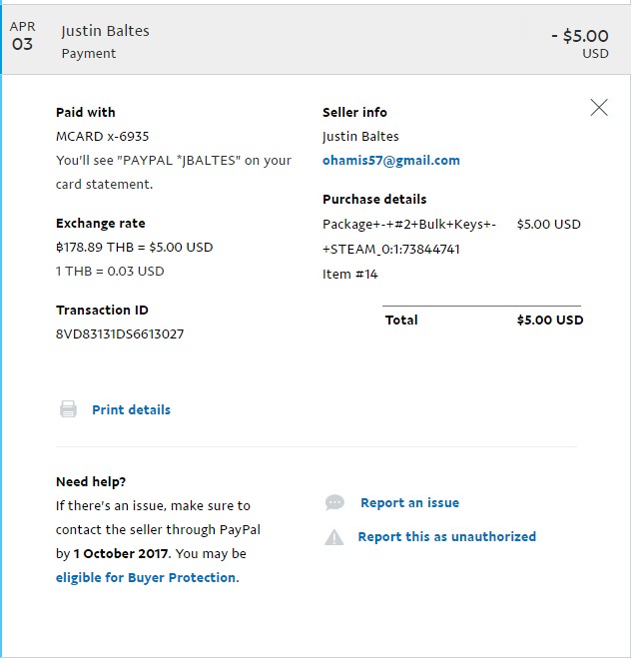Click the Total $5.00 USD amount
Image resolution: width=644 pixels, height=659 pixels.
[549, 321]
